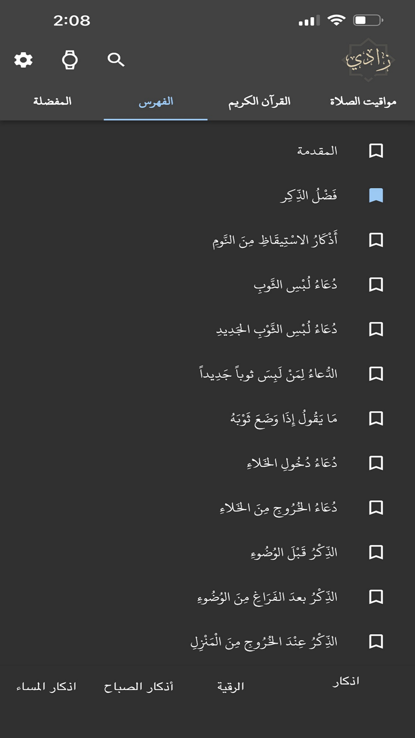
Task: Open the app settings gear icon
Action: pyautogui.click(x=23, y=59)
